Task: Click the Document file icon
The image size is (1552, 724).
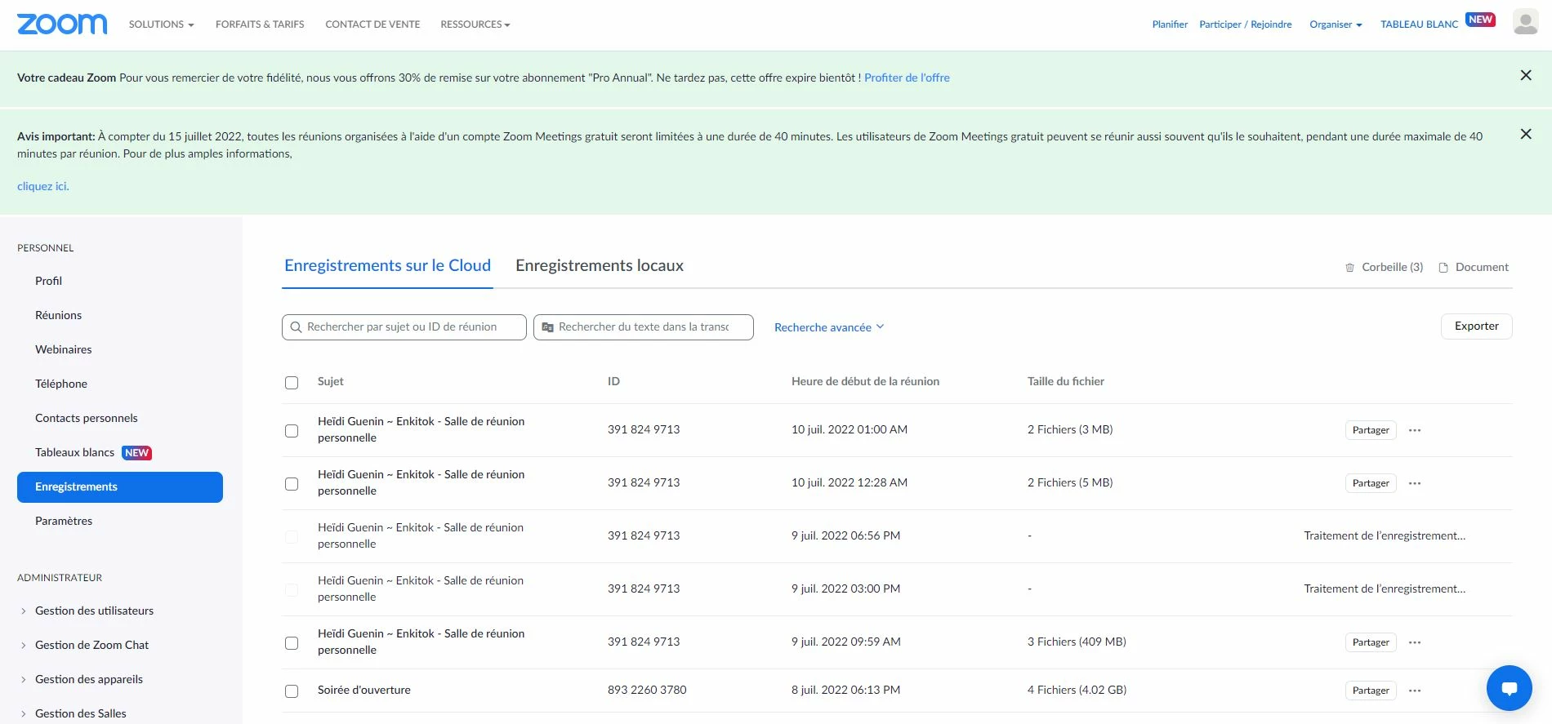Action: point(1443,268)
